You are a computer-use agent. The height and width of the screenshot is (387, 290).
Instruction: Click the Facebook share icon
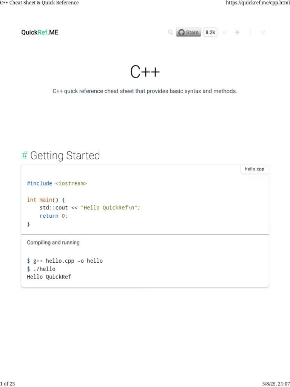(250, 33)
